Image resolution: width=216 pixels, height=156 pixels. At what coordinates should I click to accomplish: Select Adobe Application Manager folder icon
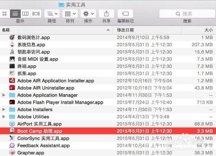12,95
